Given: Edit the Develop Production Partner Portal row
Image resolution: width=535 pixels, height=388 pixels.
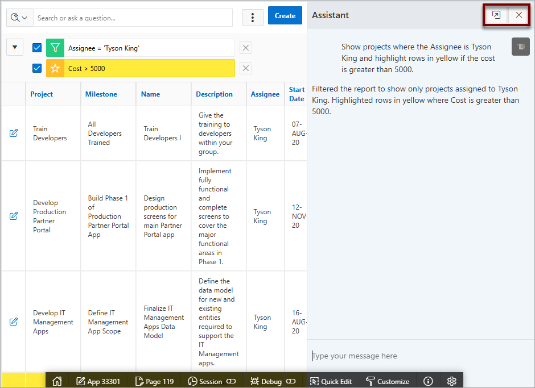Looking at the screenshot, I should [x=14, y=216].
